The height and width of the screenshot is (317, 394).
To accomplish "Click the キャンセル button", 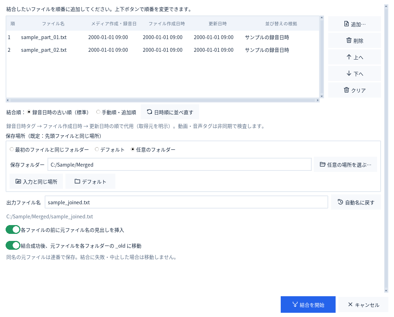I will [363, 304].
